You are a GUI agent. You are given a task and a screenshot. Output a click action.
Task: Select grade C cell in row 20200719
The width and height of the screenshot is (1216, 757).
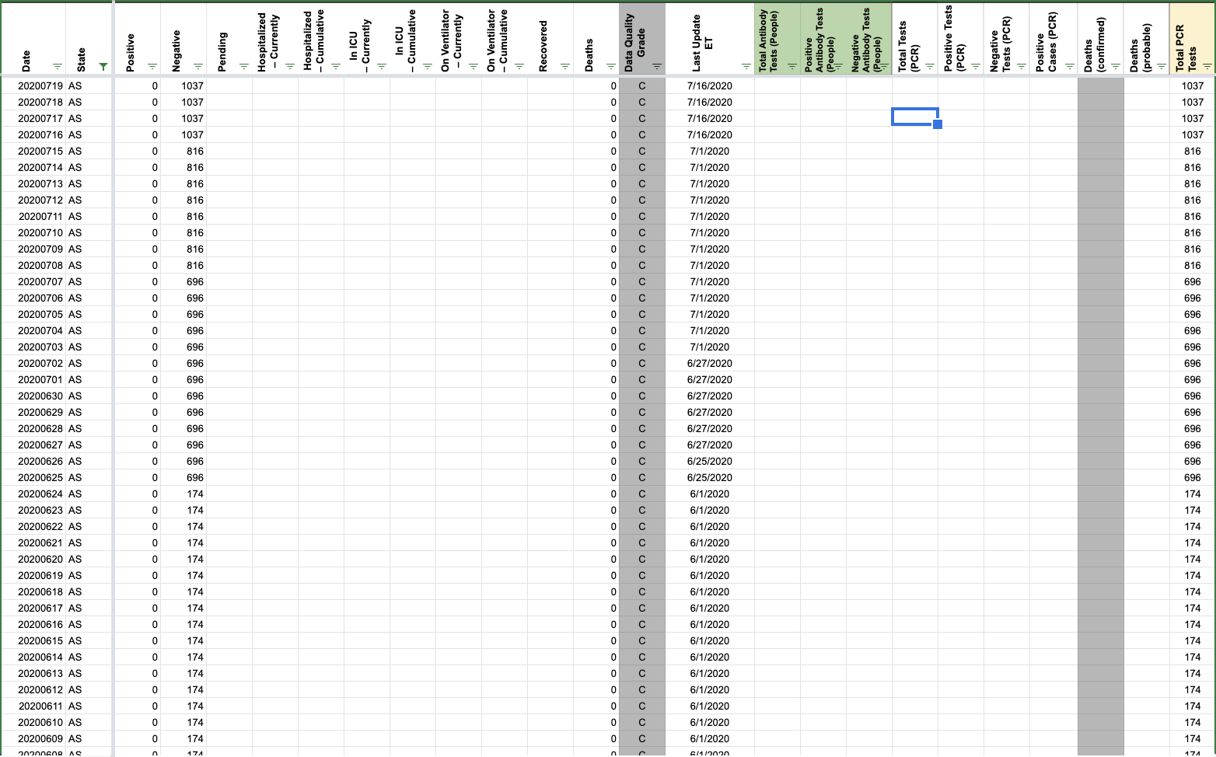[642, 85]
